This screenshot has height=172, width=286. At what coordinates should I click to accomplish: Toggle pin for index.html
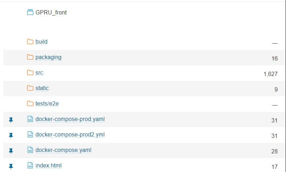click(11, 166)
